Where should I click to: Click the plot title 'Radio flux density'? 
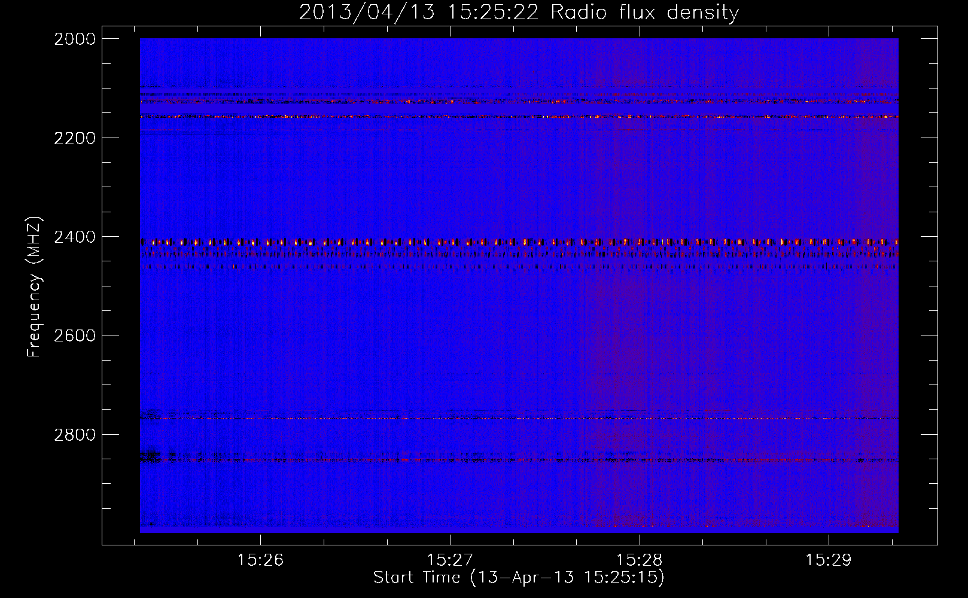point(644,12)
